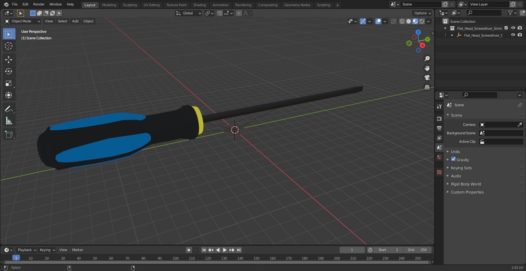526x271 pixels.
Task: Open the Render menu
Action: coord(39,4)
